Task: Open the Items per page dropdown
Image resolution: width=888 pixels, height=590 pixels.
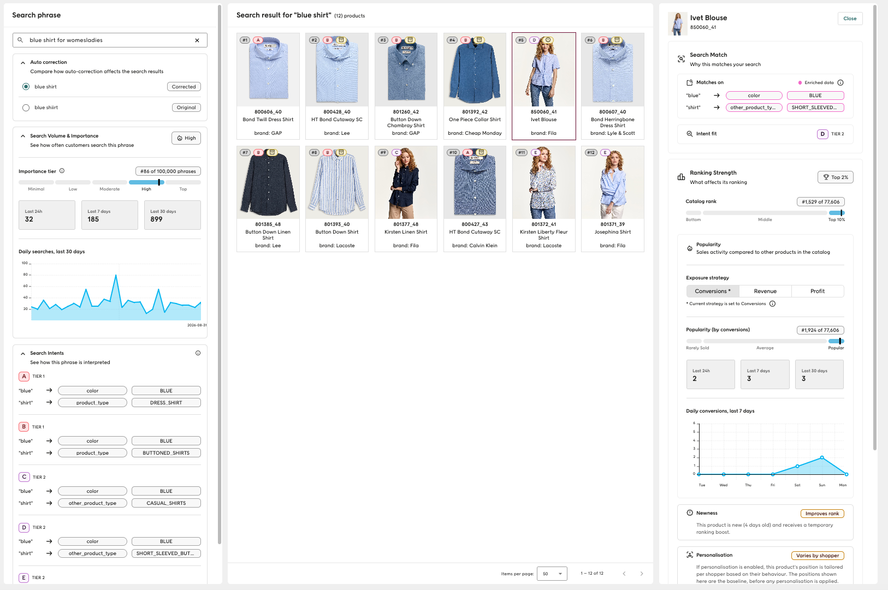Action: tap(552, 574)
